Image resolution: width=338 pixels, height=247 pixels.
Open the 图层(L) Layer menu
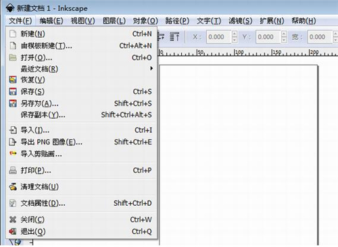[114, 21]
